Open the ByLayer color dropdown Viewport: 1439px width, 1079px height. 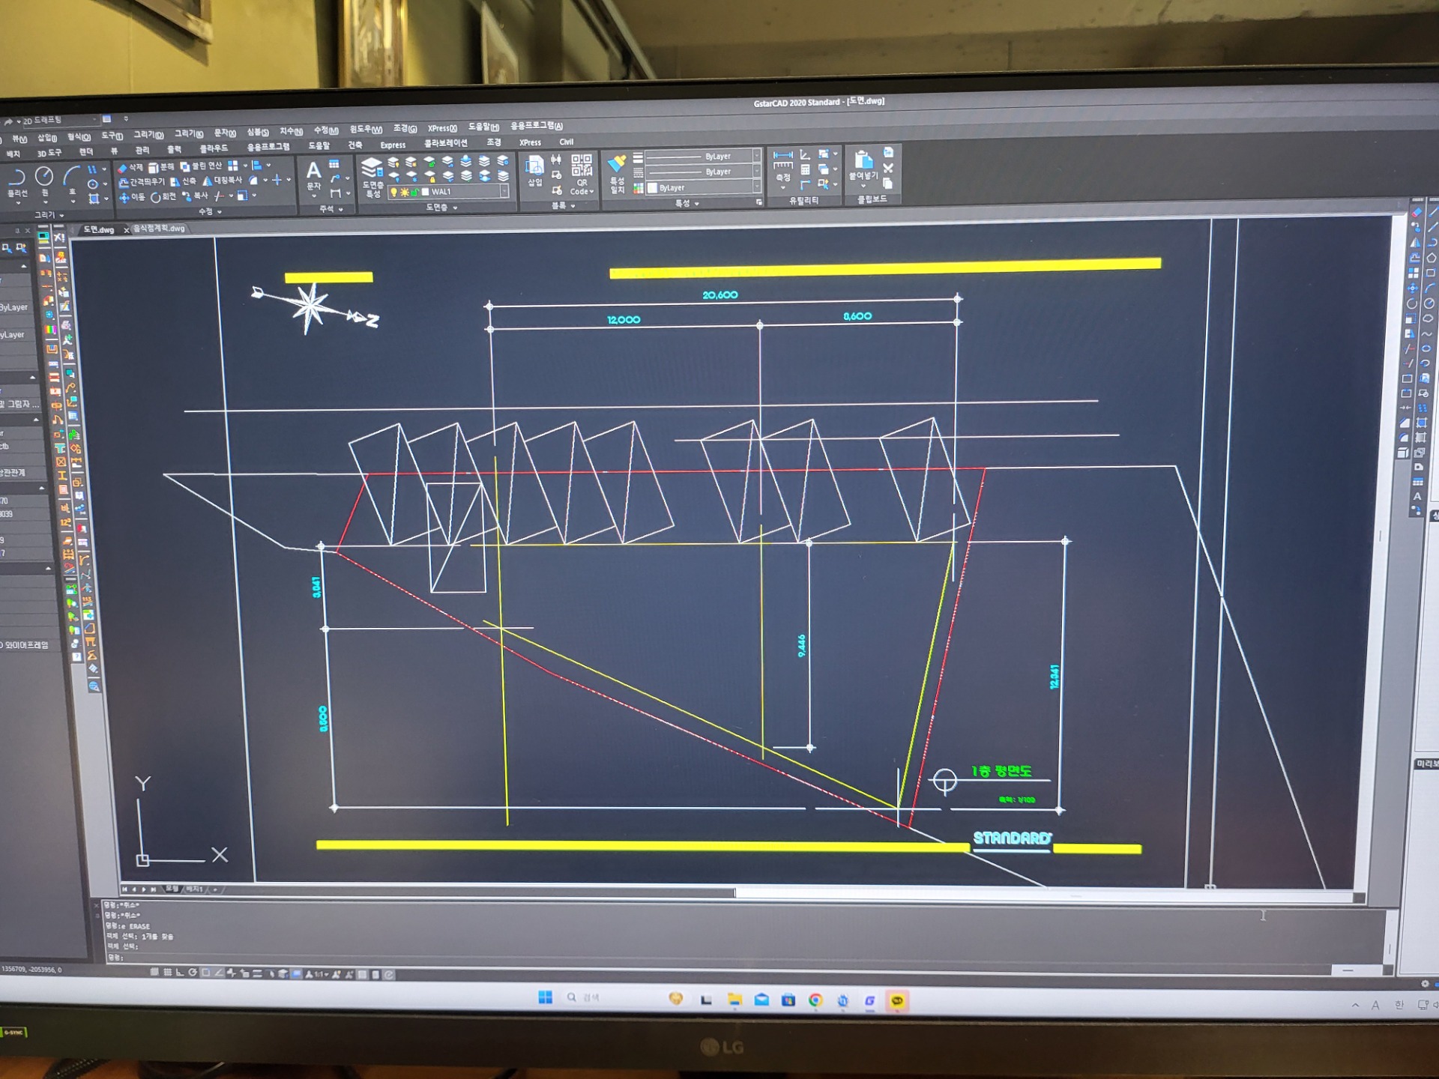point(705,187)
